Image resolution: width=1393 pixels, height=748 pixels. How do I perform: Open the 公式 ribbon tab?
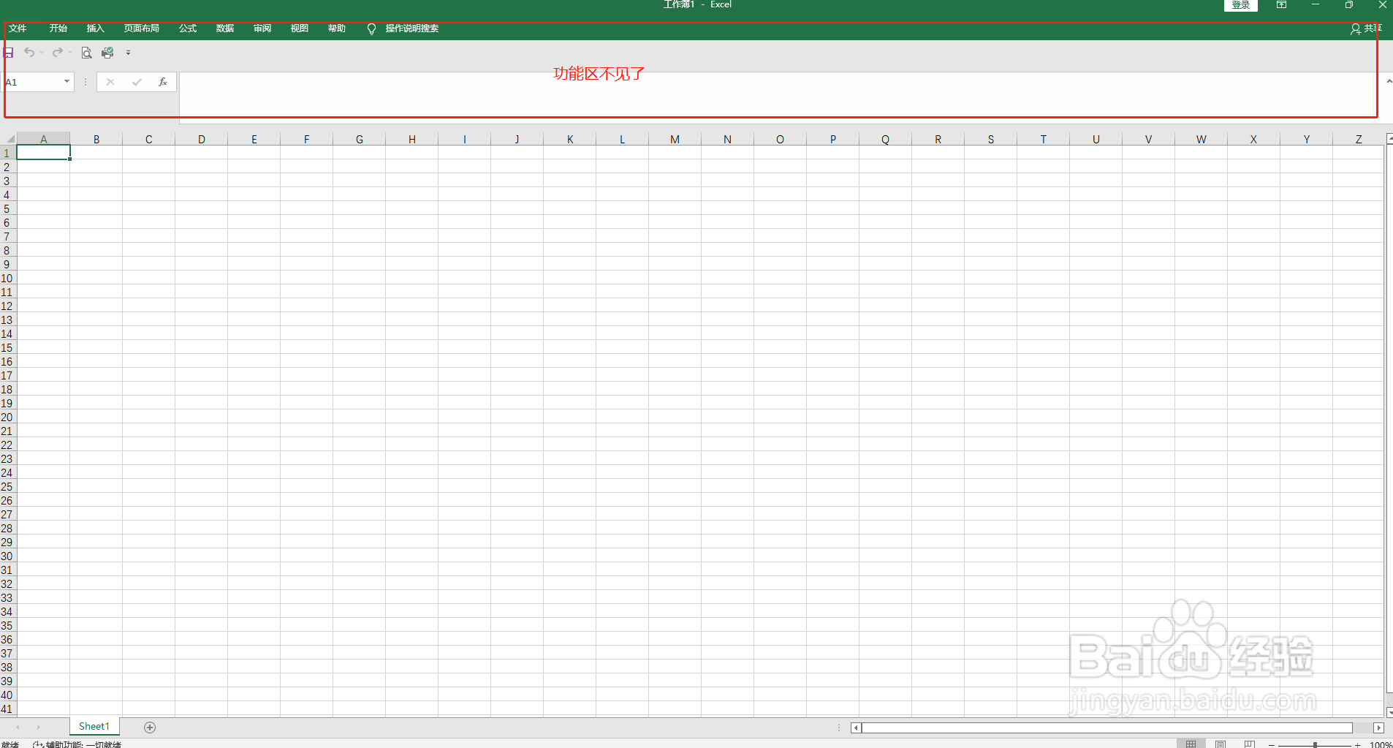188,29
